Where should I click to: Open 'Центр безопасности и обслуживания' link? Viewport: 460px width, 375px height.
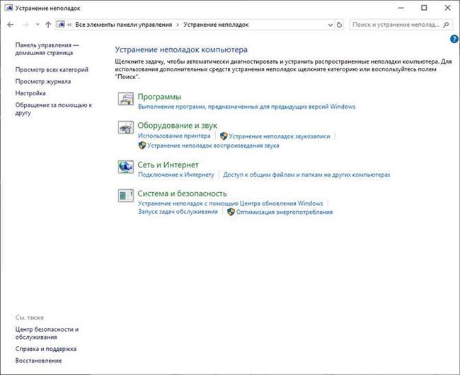click(47, 333)
